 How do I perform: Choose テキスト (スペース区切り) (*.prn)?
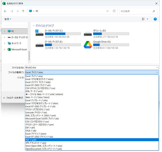click(92, 125)
